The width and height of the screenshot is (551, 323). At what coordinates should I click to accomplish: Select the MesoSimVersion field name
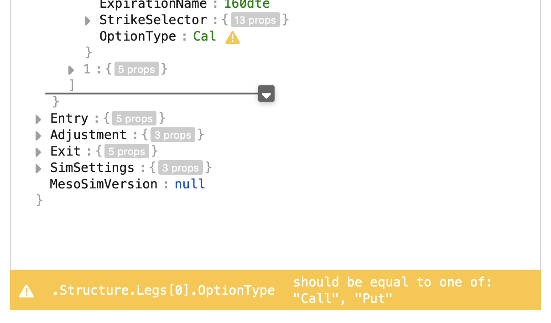tap(104, 184)
